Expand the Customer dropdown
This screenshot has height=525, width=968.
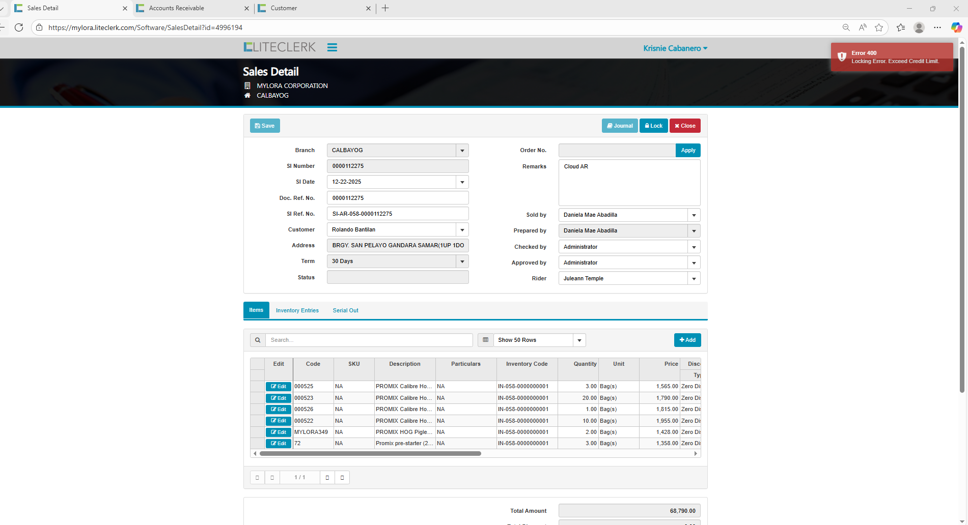462,230
